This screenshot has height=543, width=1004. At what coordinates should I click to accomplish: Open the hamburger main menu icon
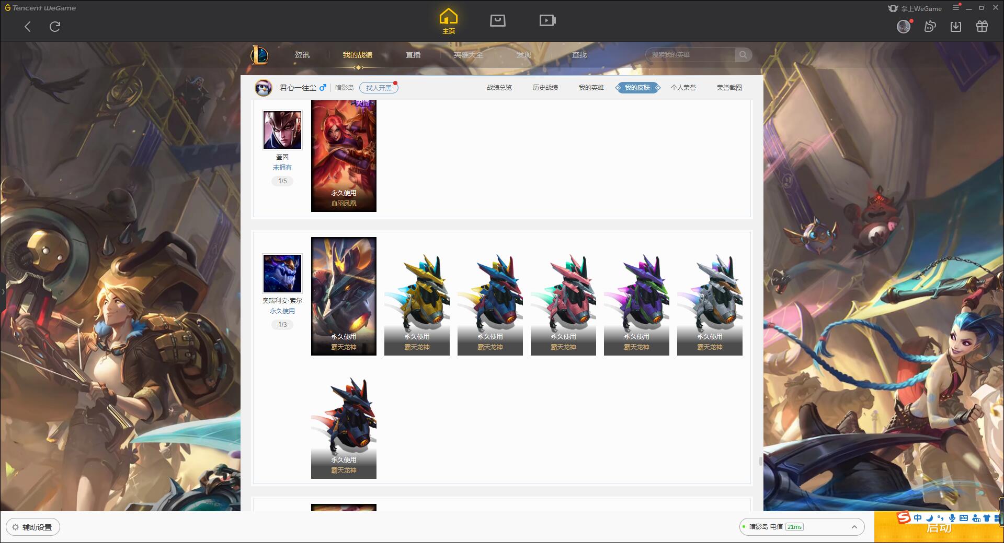(956, 7)
